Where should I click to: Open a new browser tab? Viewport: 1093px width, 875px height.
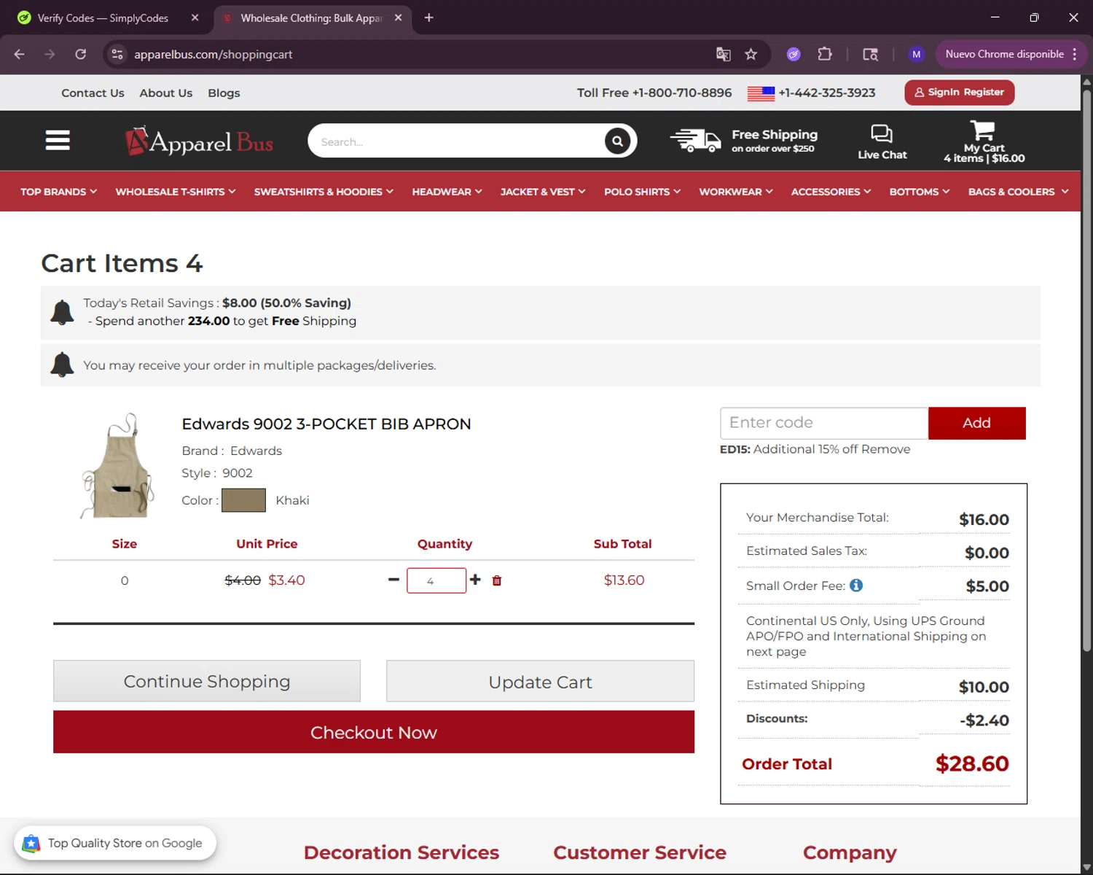[428, 17]
